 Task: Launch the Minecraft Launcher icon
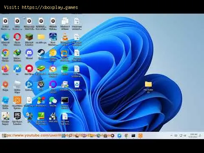[29, 40]
